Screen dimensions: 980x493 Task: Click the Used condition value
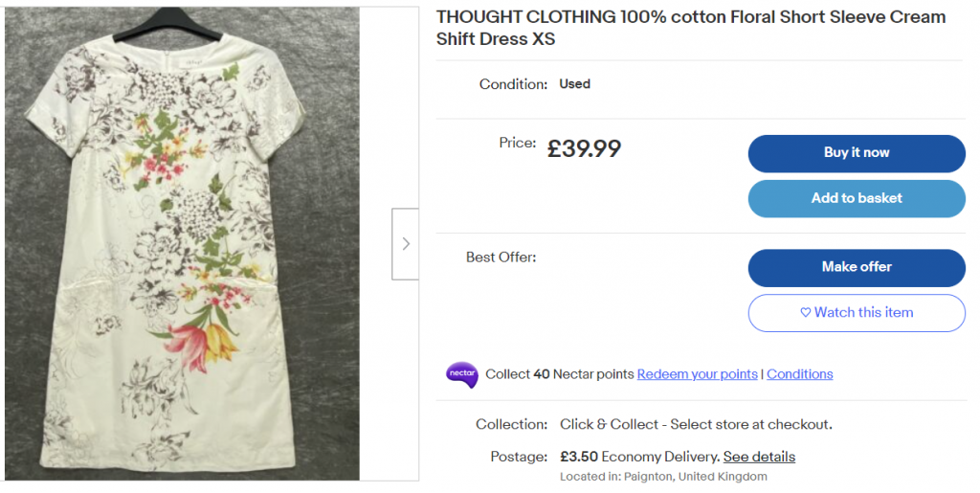(574, 84)
